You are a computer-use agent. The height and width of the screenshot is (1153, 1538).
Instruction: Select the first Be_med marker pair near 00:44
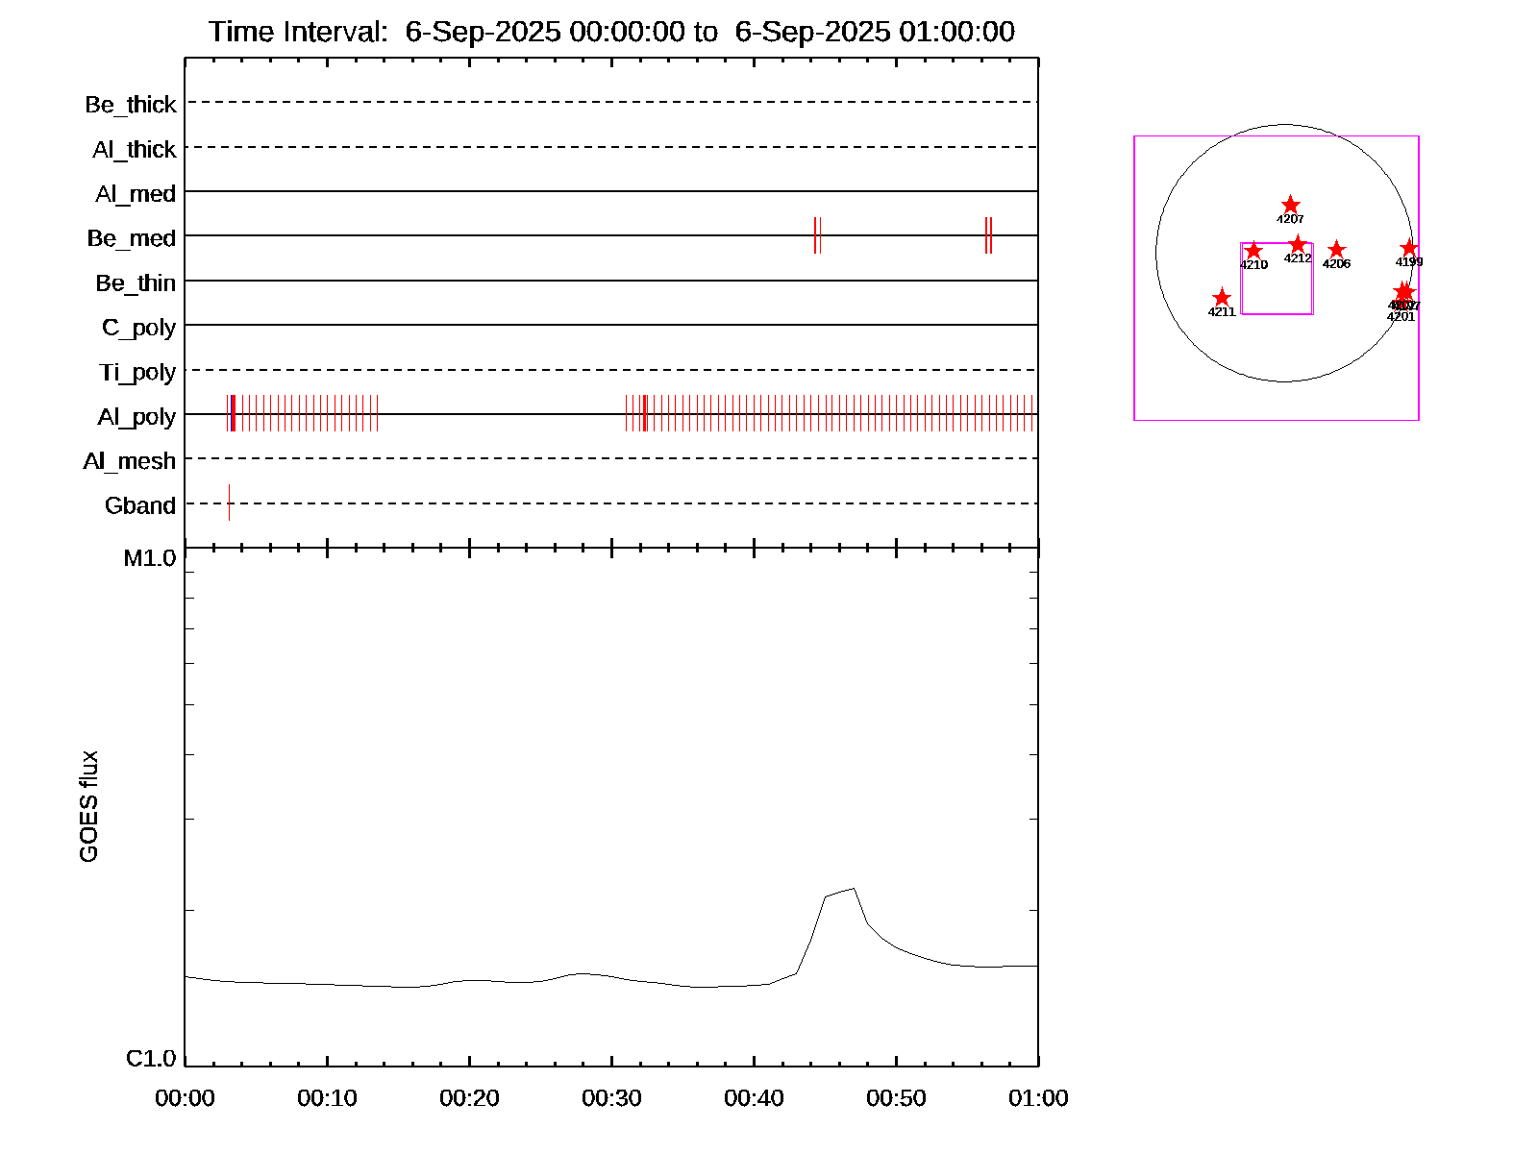click(x=817, y=235)
